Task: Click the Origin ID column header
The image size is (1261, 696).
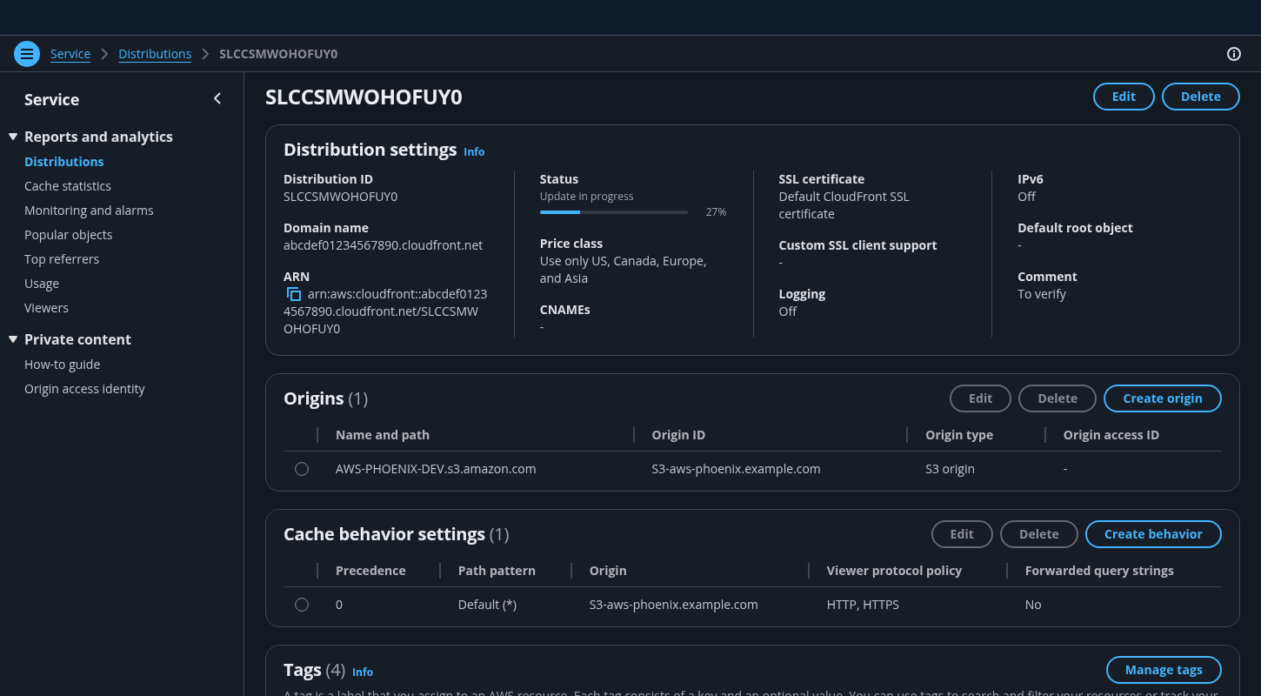Action: pyautogui.click(x=678, y=435)
